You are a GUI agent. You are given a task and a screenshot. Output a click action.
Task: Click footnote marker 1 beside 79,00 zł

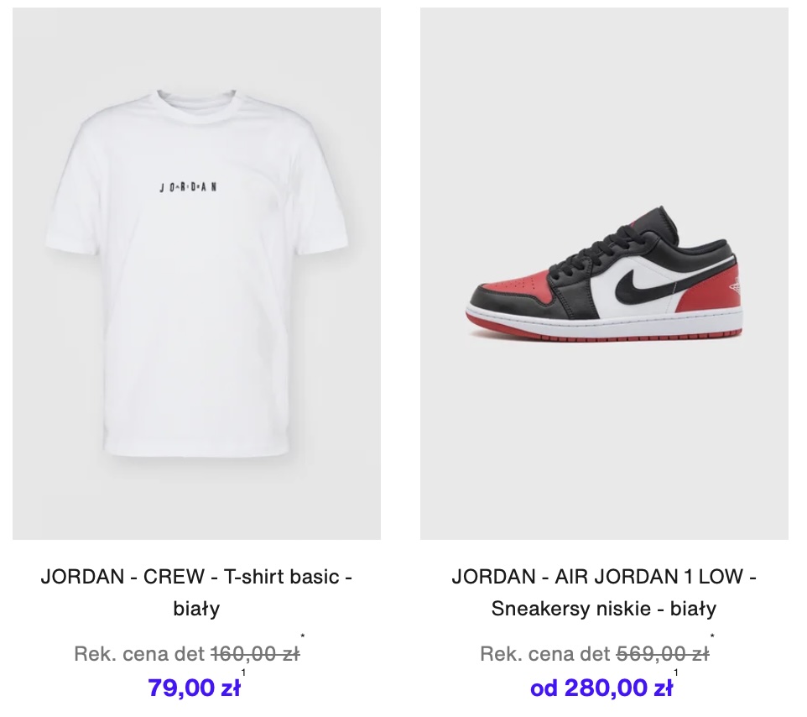click(243, 673)
